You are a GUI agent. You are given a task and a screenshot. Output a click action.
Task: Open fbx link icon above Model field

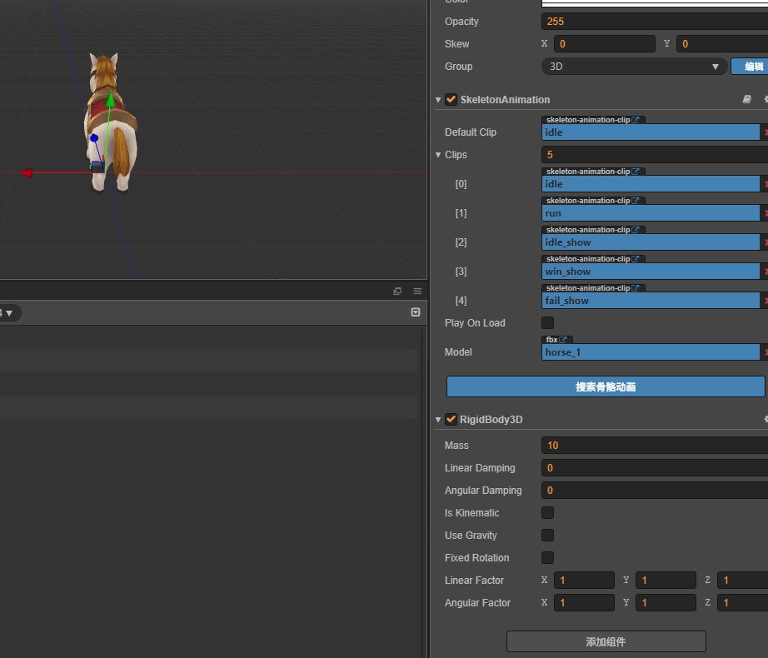point(563,339)
